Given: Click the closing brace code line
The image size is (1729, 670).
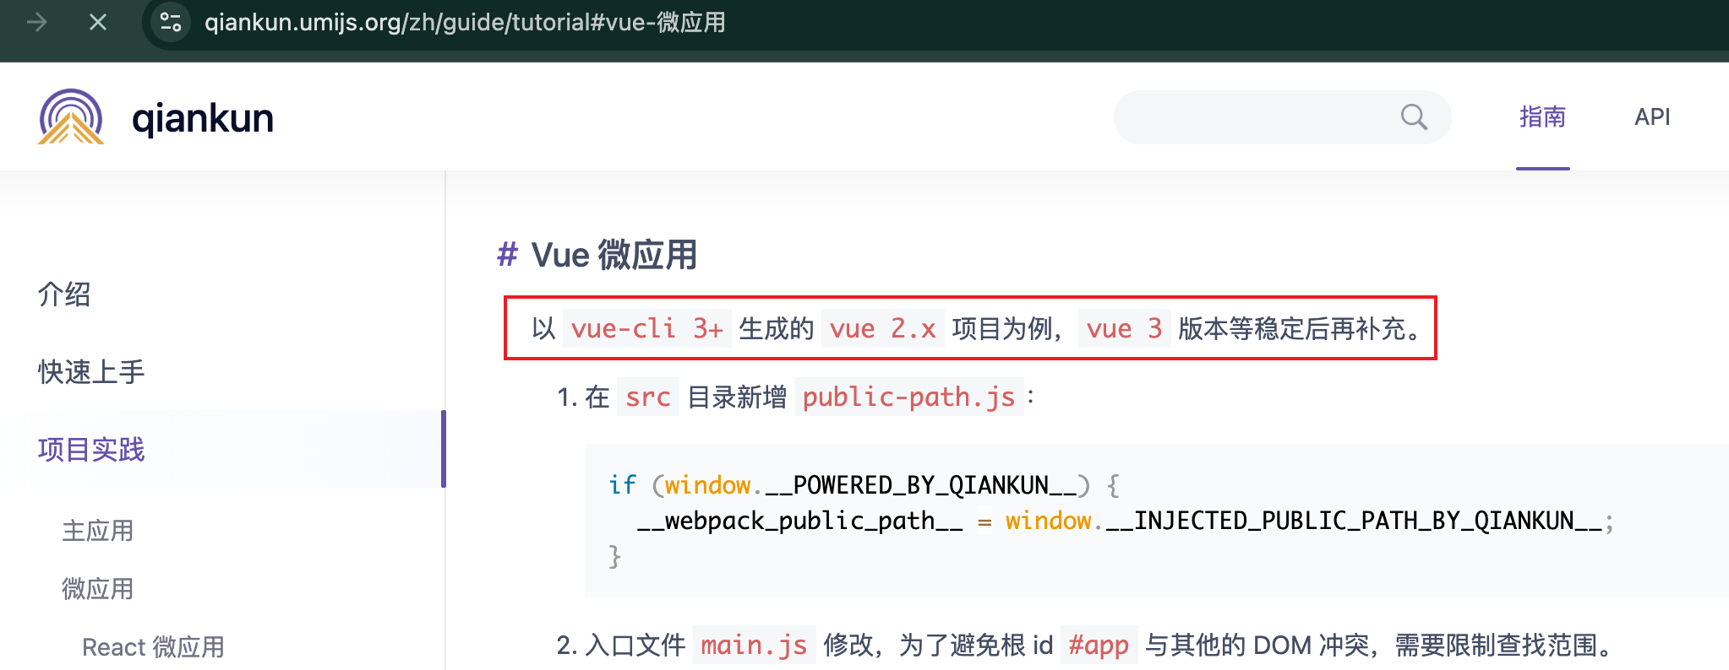Looking at the screenshot, I should pyautogui.click(x=615, y=557).
